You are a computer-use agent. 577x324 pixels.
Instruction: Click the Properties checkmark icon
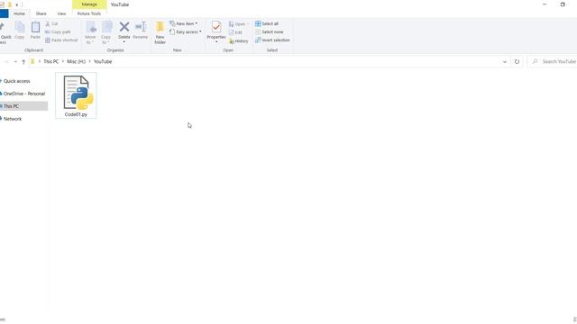click(216, 27)
